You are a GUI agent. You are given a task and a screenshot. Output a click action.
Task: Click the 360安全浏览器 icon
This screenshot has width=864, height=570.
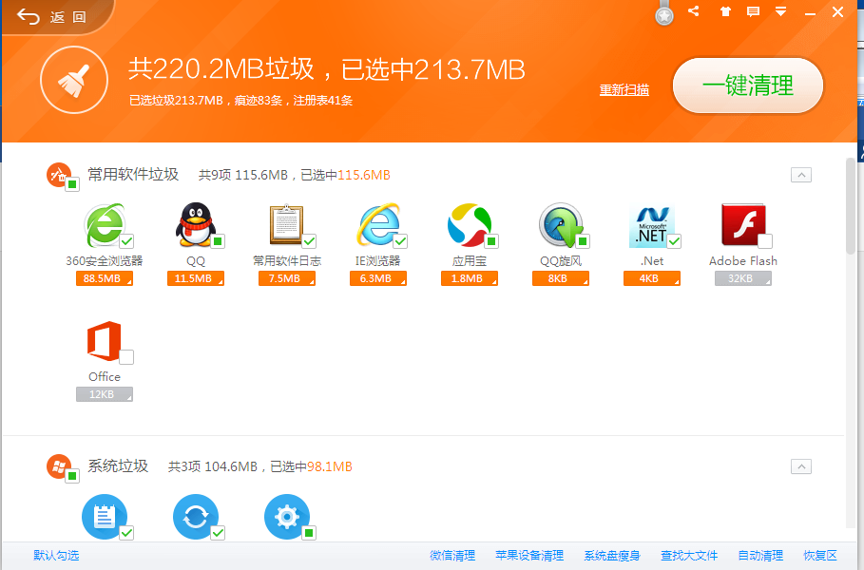(x=105, y=225)
